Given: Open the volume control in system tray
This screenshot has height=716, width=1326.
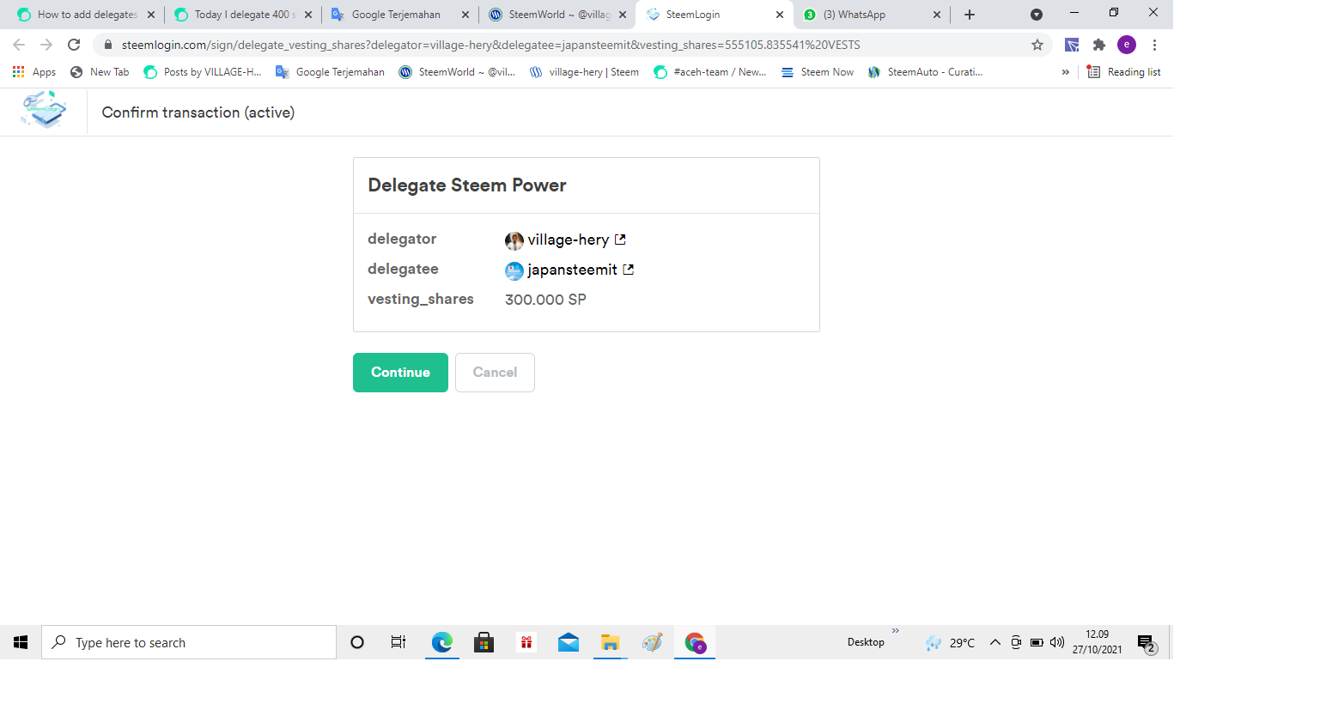Looking at the screenshot, I should 1057,642.
